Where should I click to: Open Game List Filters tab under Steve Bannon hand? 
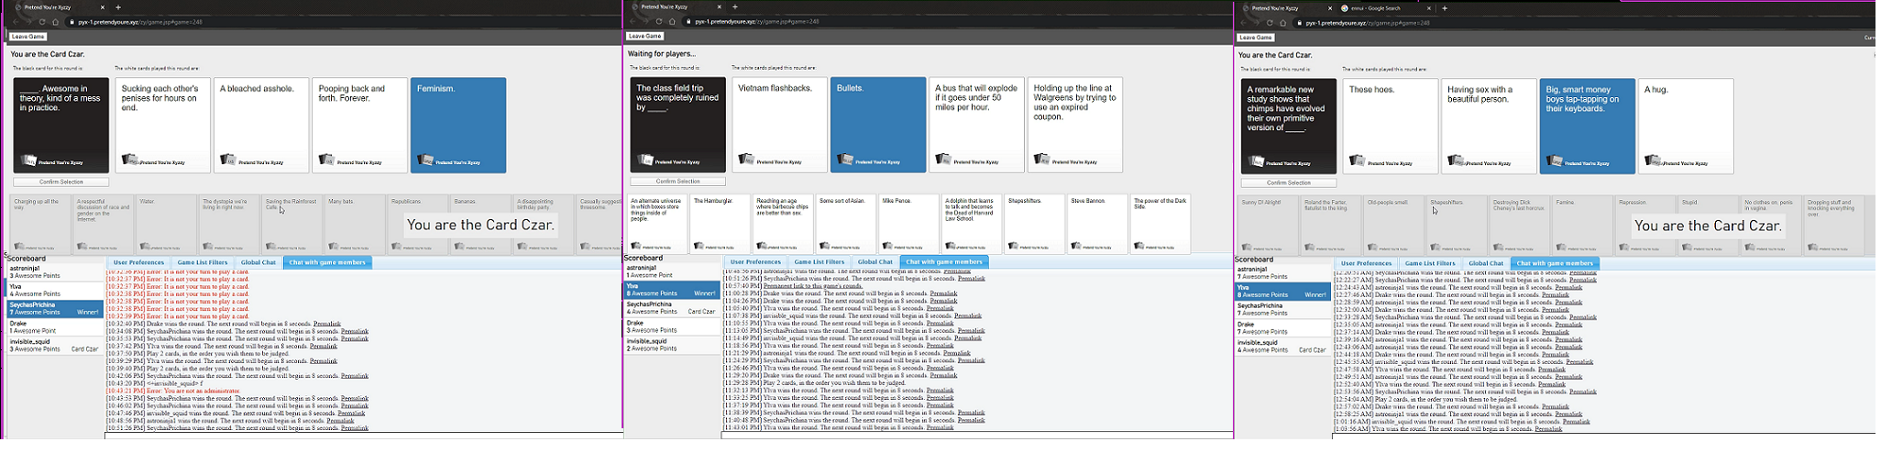pyautogui.click(x=819, y=262)
